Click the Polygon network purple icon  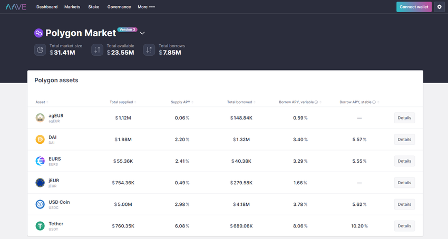[38, 33]
